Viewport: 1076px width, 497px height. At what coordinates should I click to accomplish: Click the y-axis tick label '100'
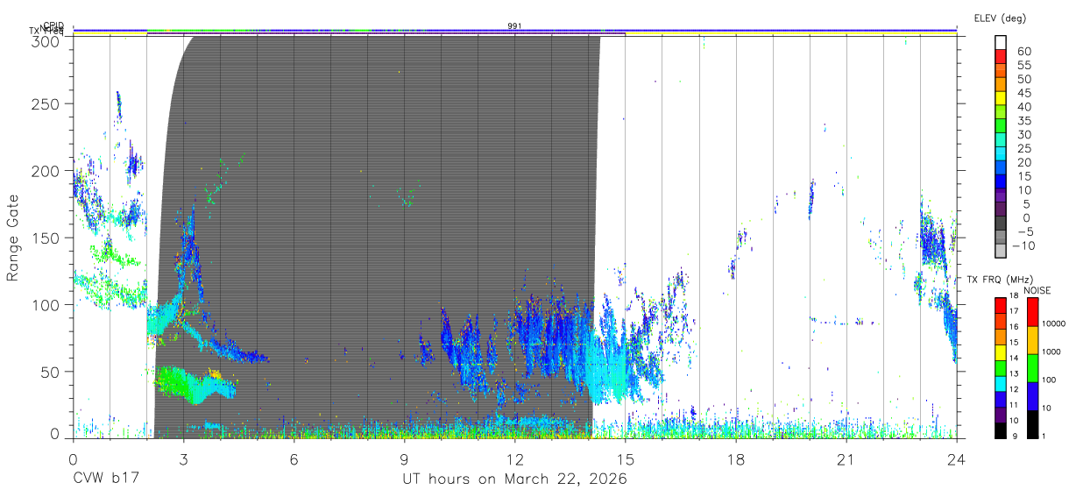[48, 305]
